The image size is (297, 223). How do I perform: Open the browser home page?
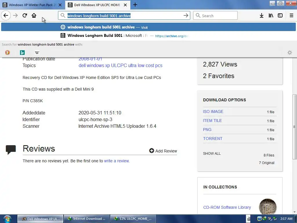[34, 16]
